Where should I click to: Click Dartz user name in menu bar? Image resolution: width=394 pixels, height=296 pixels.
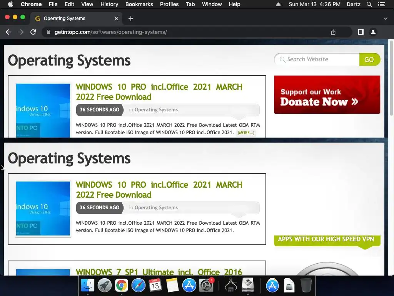(354, 4)
